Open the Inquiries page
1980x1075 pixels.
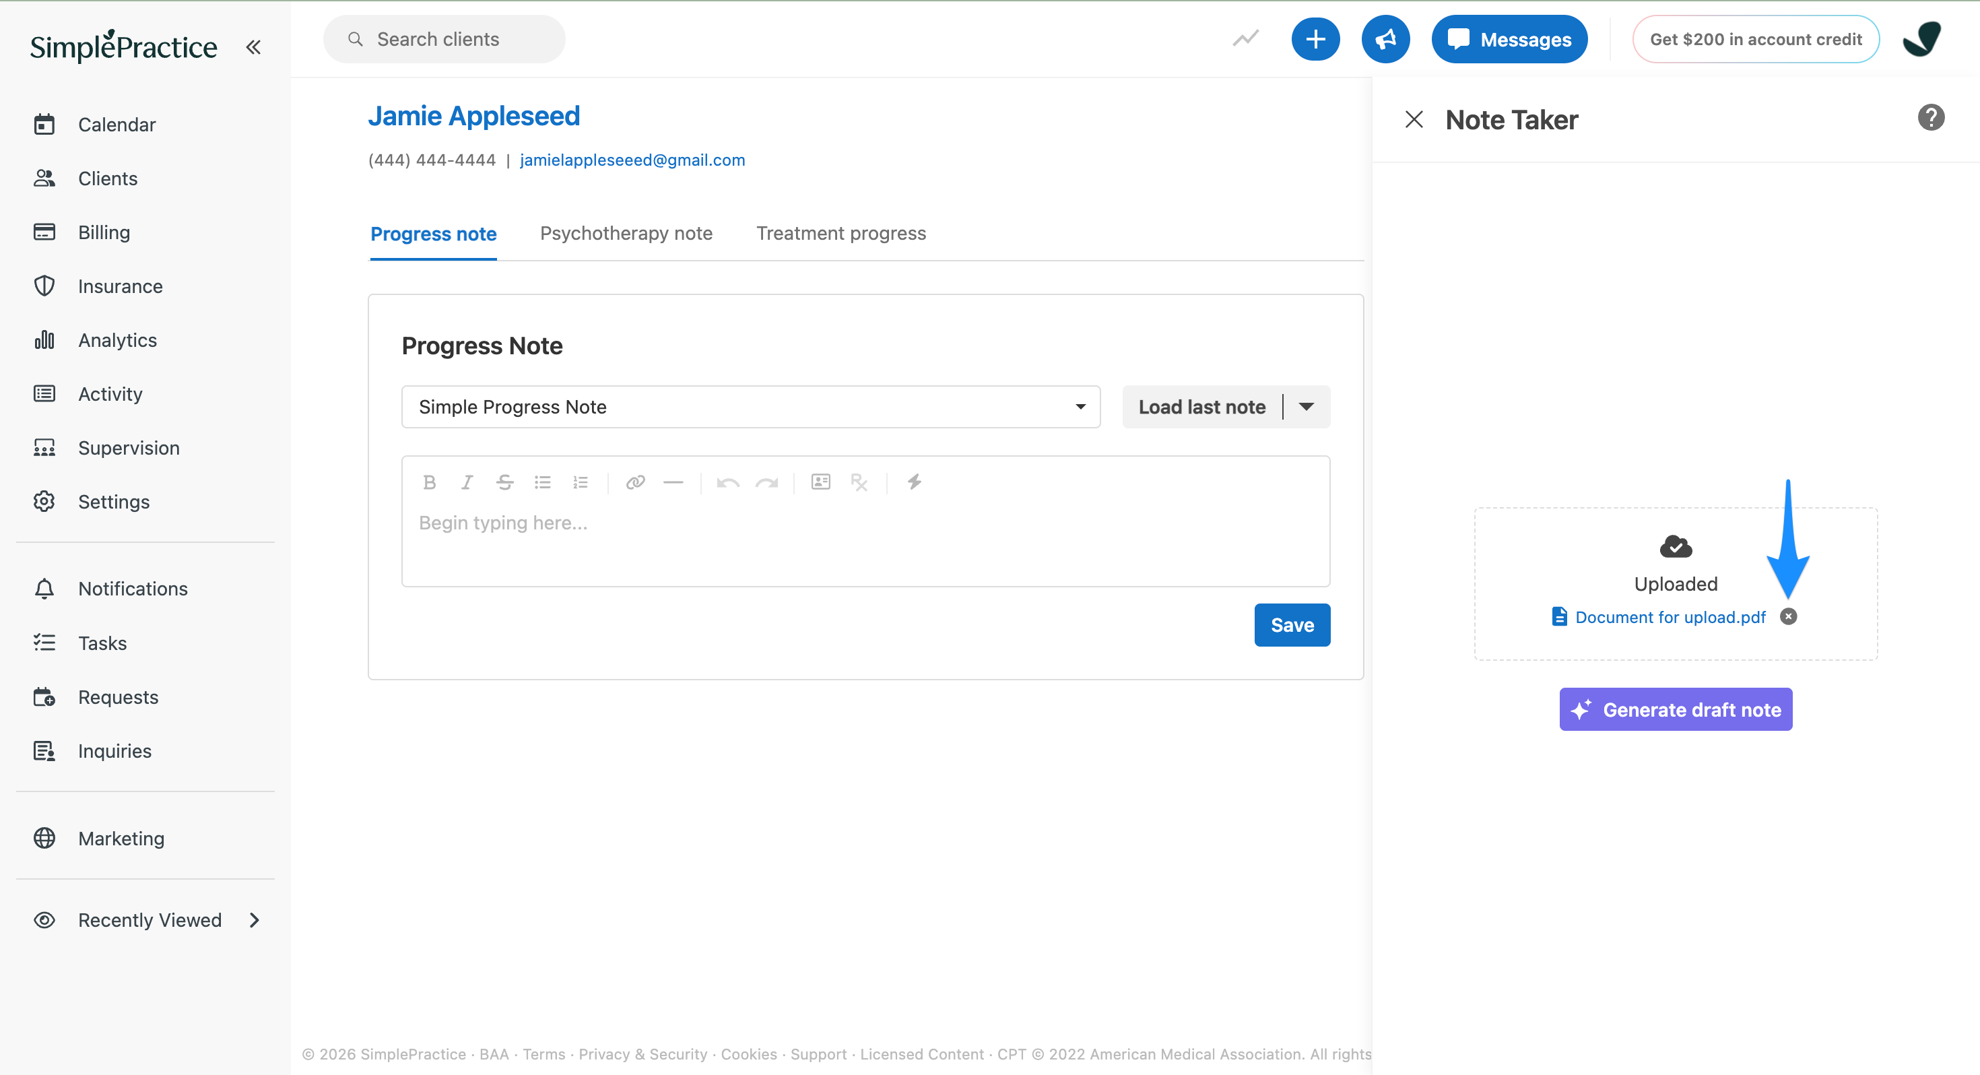coord(114,750)
